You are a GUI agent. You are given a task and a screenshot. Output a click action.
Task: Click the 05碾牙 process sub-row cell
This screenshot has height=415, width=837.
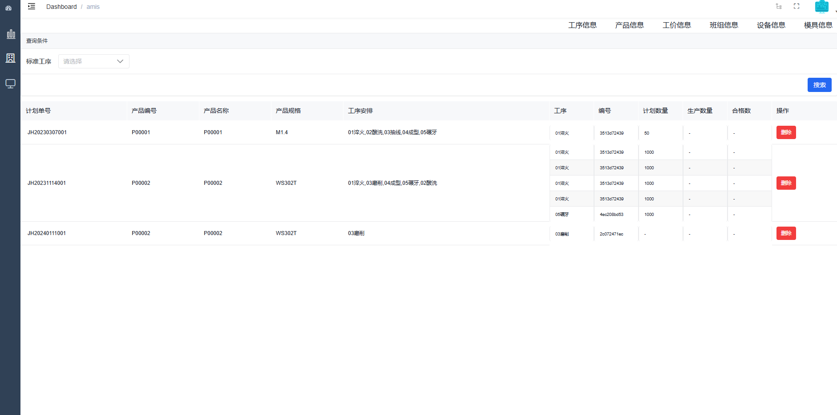pos(562,215)
